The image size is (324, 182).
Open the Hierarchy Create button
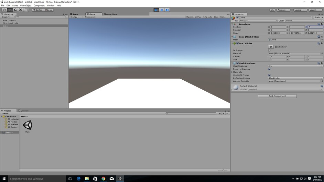click(x=6, y=17)
